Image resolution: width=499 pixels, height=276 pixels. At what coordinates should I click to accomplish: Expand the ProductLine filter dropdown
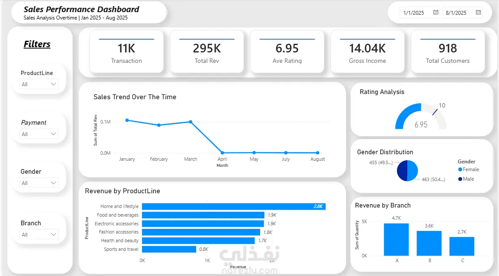39,84
